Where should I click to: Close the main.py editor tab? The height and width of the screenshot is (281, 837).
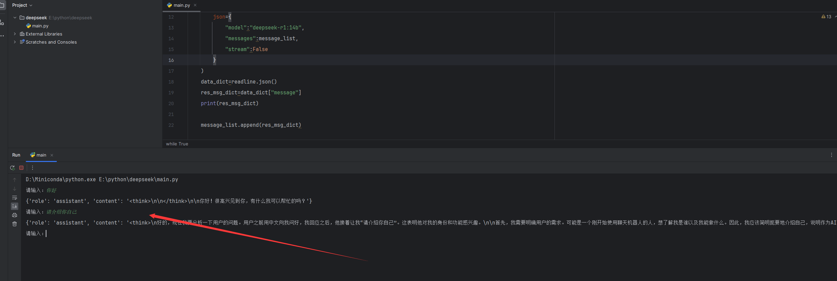tap(195, 5)
